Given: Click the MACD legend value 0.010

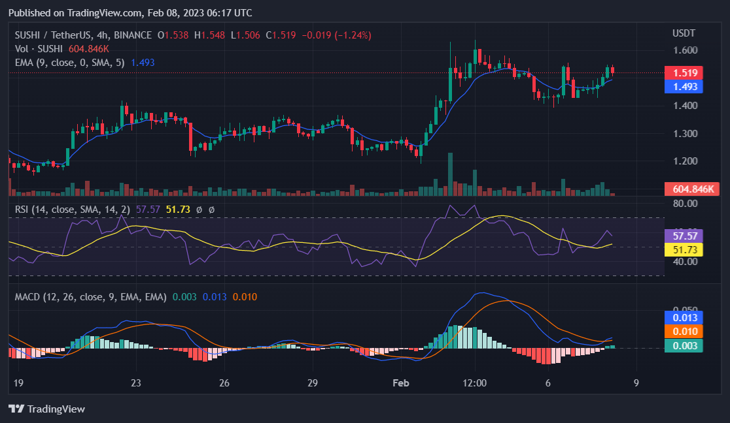Looking at the screenshot, I should [245, 297].
